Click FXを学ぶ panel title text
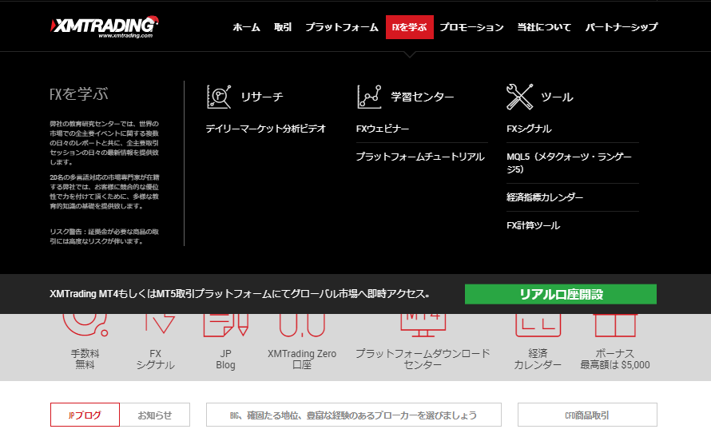This screenshot has width=711, height=437. [79, 93]
